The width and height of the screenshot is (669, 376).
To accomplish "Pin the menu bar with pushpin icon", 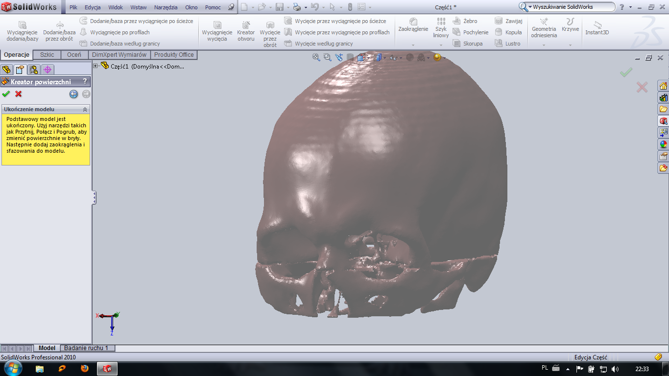I will 231,7.
